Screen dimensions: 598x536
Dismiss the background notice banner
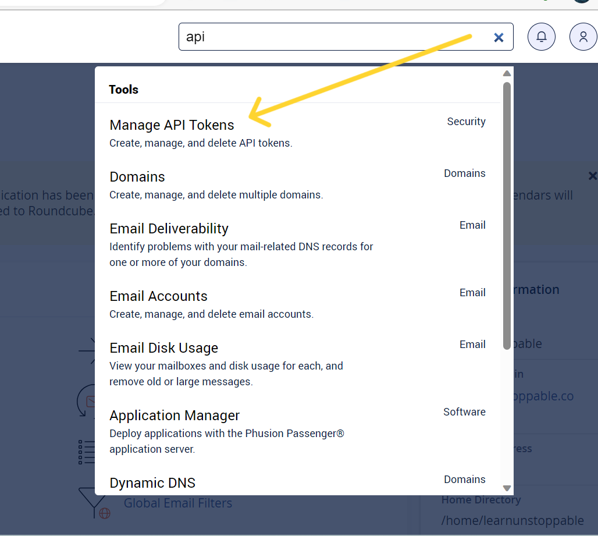592,176
